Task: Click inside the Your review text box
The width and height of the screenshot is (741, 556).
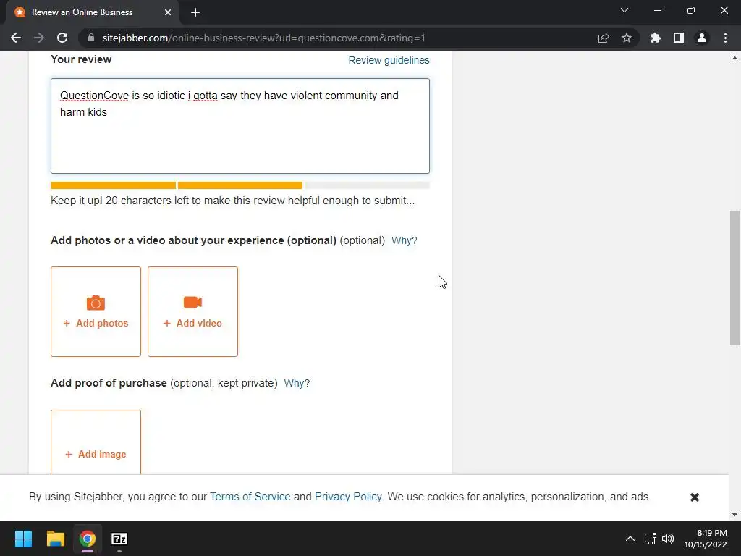Action: point(240,126)
